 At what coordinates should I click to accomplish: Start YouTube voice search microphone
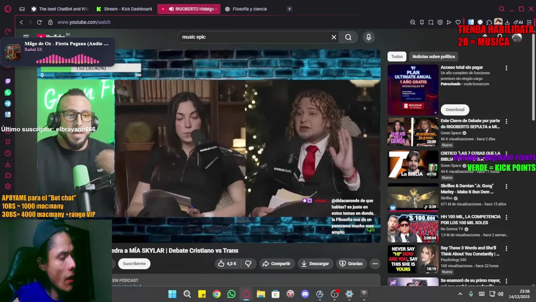[x=368, y=37]
